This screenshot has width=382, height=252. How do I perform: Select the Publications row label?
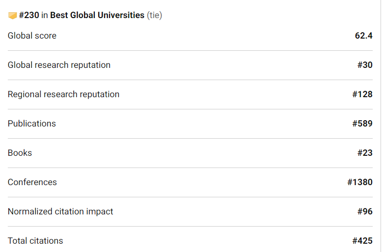coord(32,124)
